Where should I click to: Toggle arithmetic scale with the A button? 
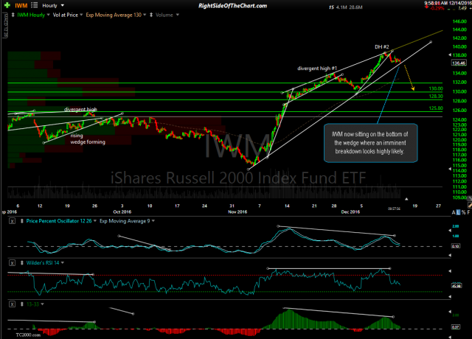pyautogui.click(x=454, y=212)
